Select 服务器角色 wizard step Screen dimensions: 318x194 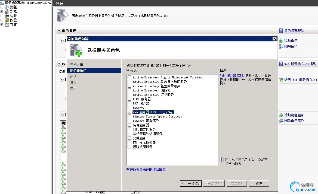[x=94, y=71]
